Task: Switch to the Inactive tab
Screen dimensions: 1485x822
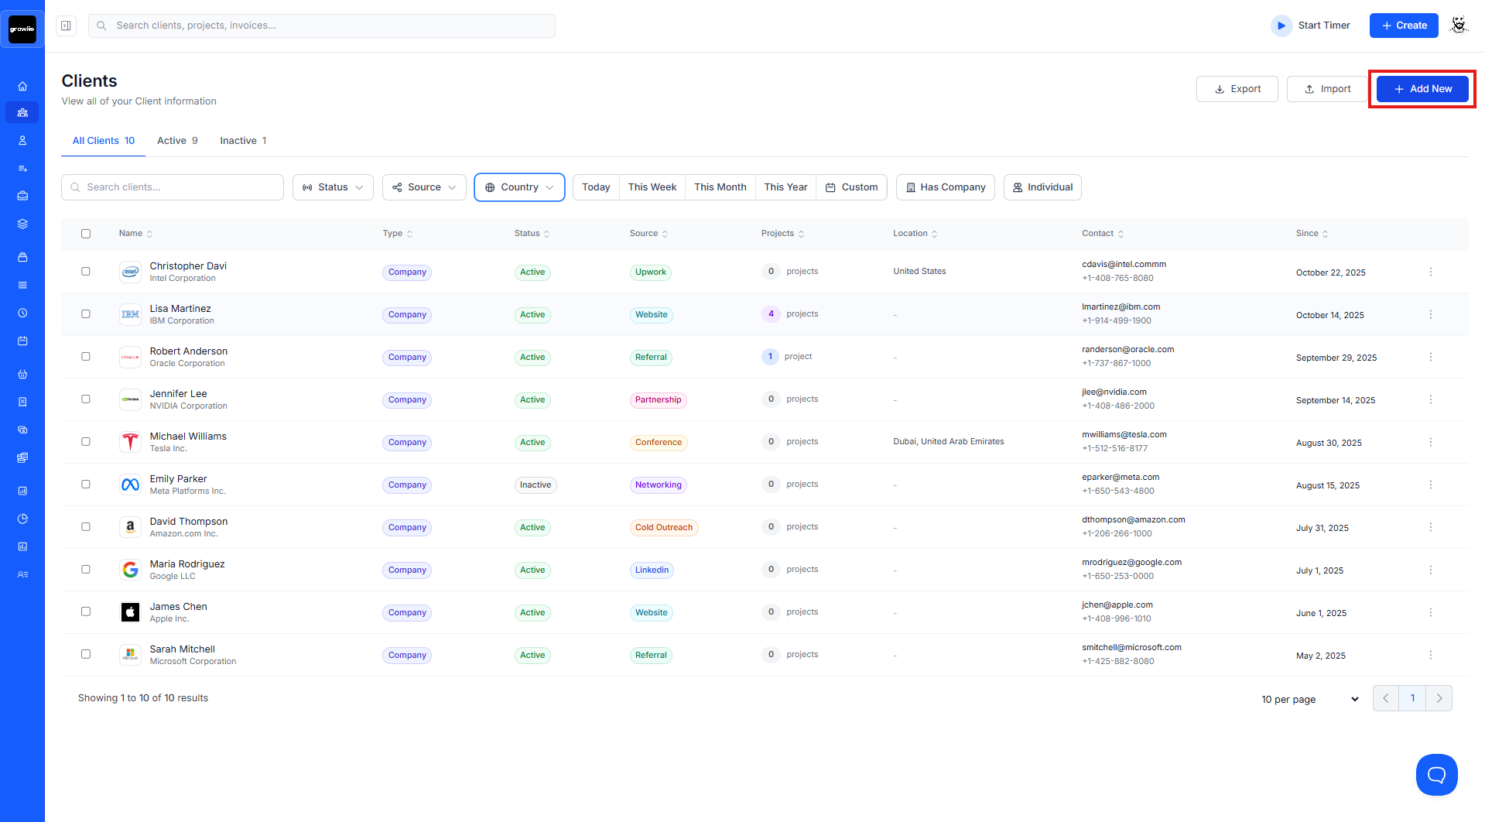Action: [243, 141]
